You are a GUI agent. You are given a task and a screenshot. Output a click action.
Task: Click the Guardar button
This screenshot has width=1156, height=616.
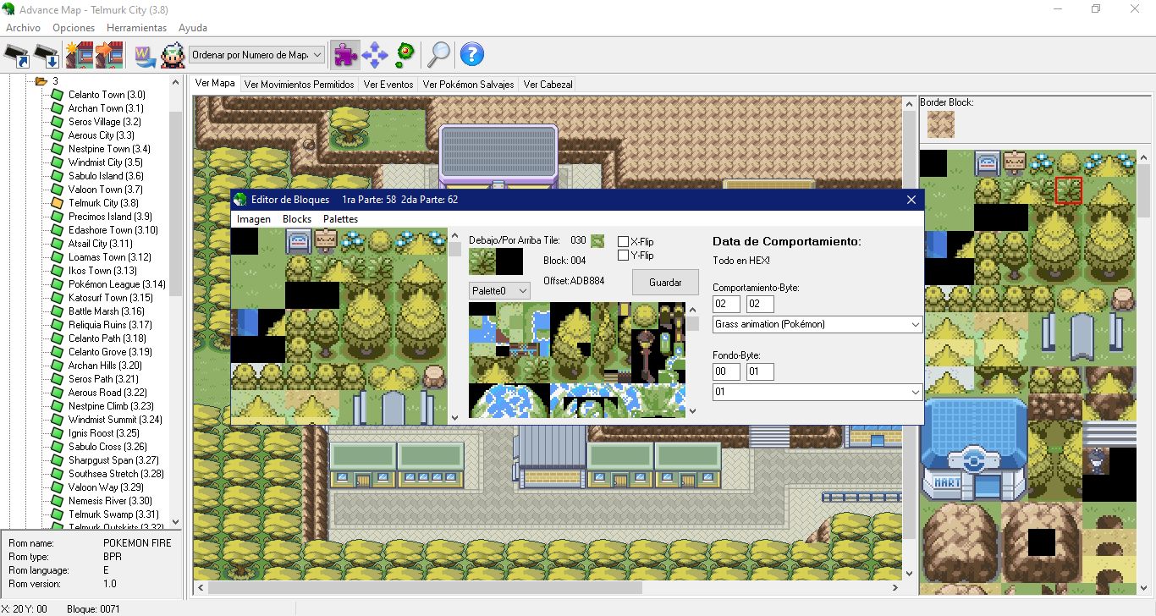[665, 282]
